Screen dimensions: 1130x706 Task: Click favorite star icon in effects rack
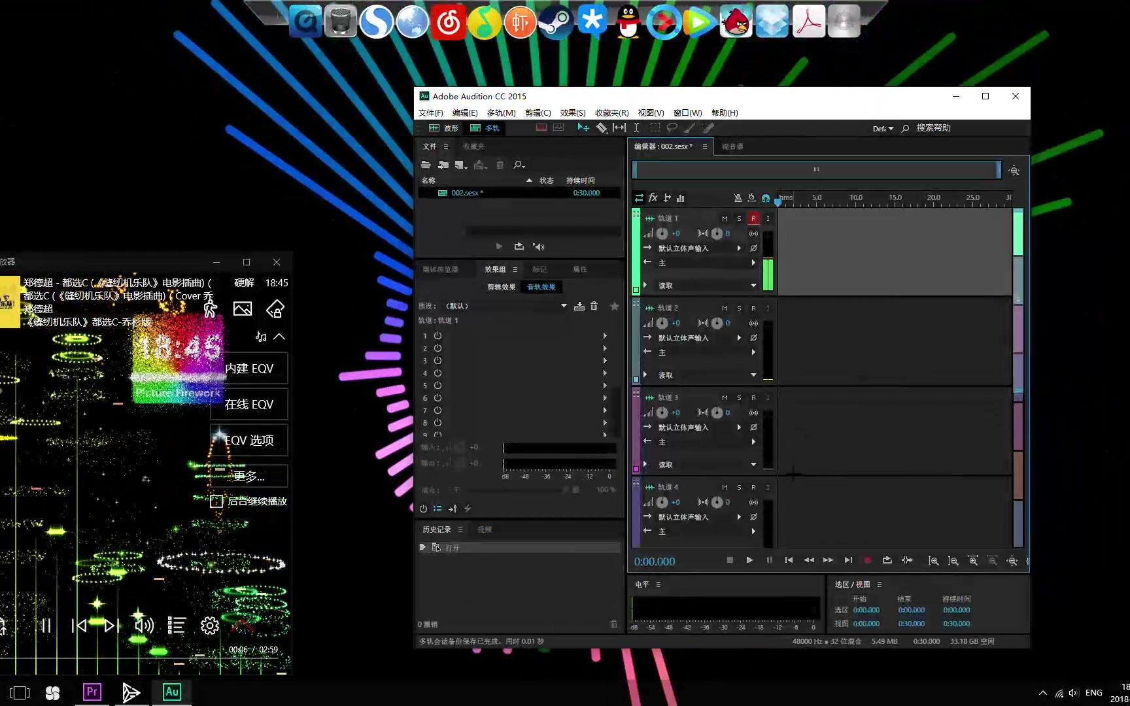tap(614, 306)
